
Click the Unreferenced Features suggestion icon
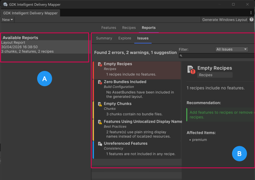click(100, 144)
